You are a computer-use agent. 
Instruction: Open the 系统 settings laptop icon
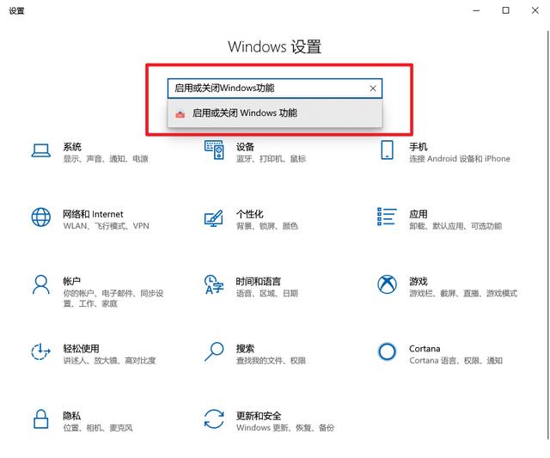click(41, 150)
